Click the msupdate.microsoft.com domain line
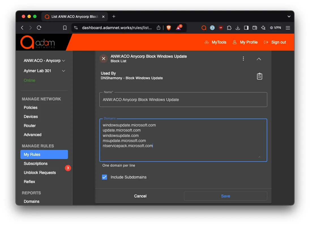 (x=124, y=141)
